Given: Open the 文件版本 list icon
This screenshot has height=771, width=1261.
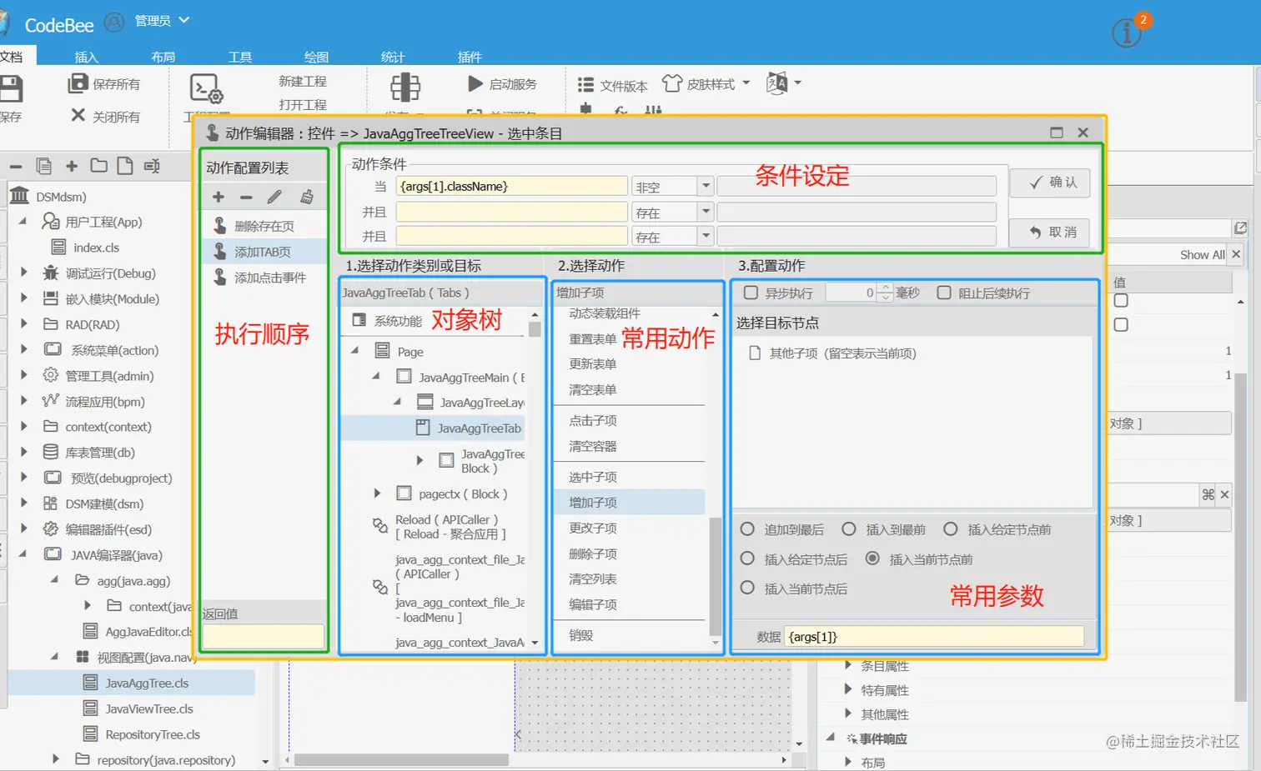Looking at the screenshot, I should (585, 84).
